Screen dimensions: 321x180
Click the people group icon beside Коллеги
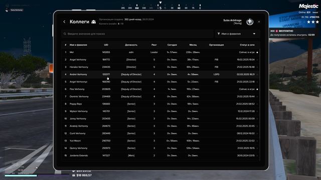(94, 21)
